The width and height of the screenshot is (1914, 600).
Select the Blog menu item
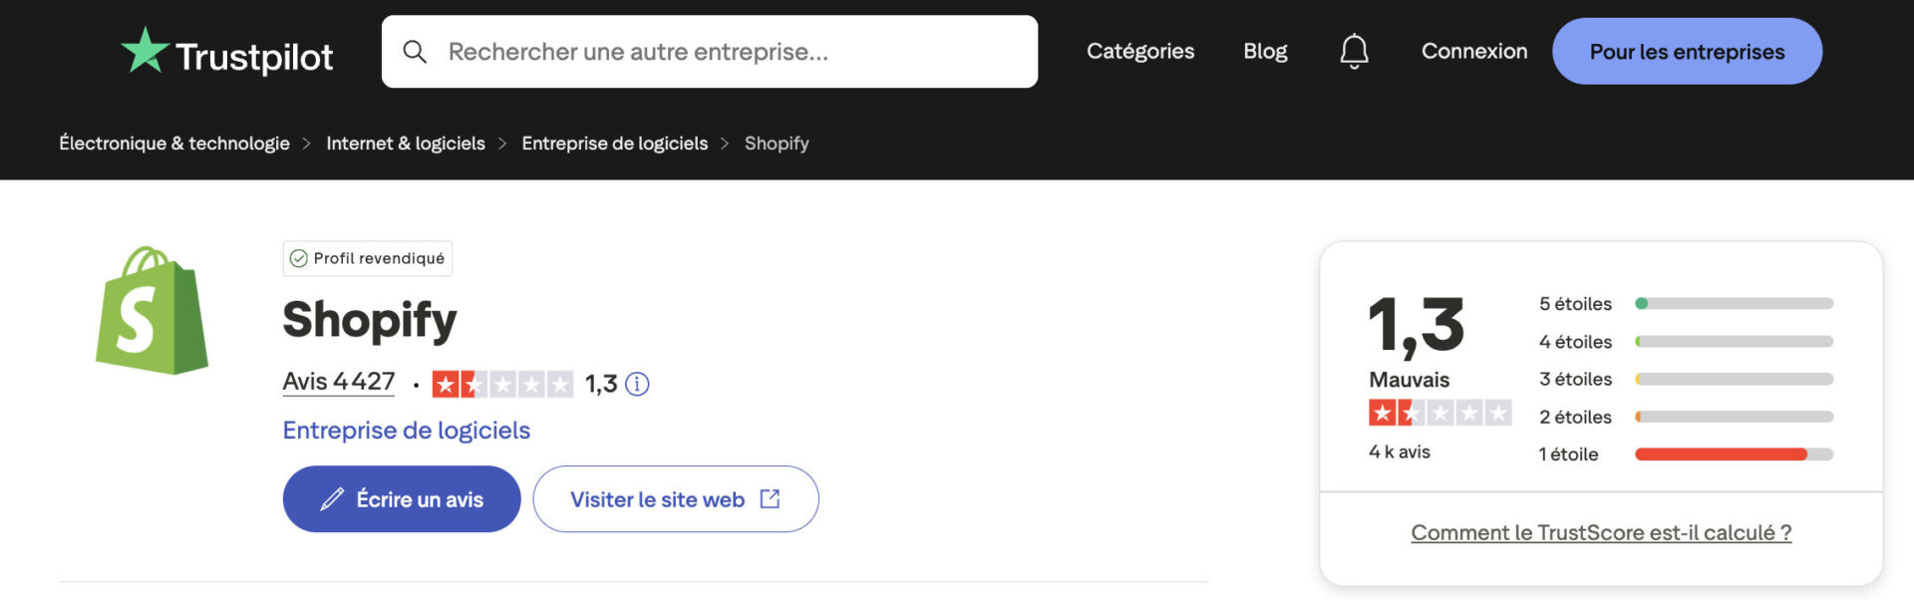[1264, 51]
